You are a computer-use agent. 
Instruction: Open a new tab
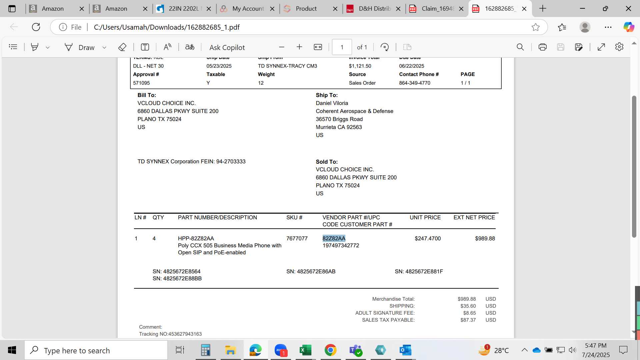tap(543, 9)
